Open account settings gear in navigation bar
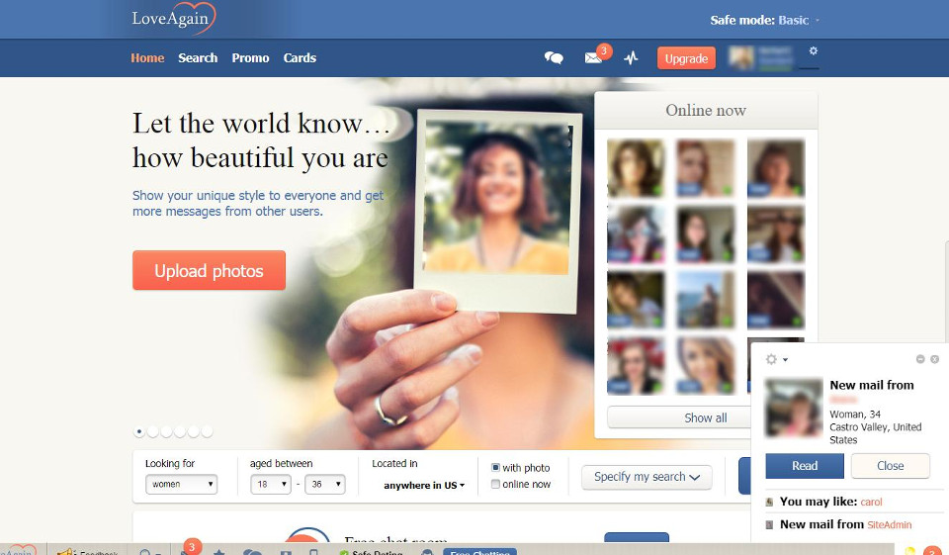949x555 pixels. [x=813, y=51]
